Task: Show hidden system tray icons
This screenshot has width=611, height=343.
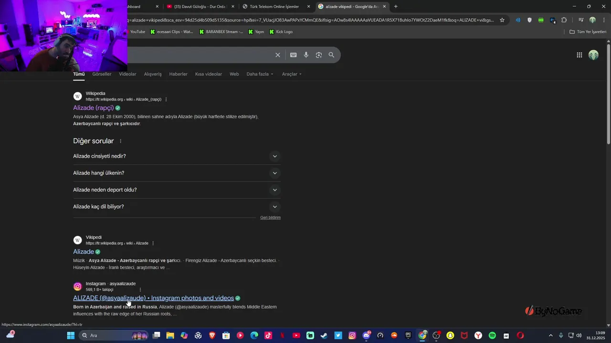Action: point(550,335)
